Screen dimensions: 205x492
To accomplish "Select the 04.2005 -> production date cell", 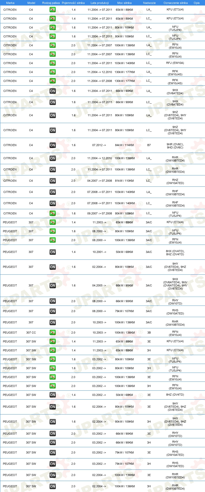I will pyautogui.click(x=99, y=286).
